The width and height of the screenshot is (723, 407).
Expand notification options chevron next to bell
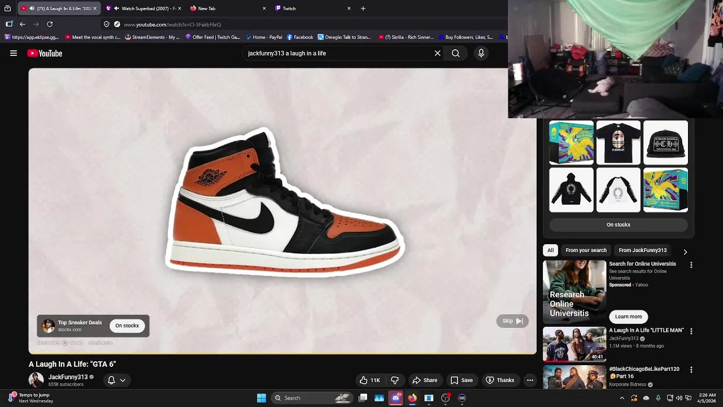tap(123, 380)
